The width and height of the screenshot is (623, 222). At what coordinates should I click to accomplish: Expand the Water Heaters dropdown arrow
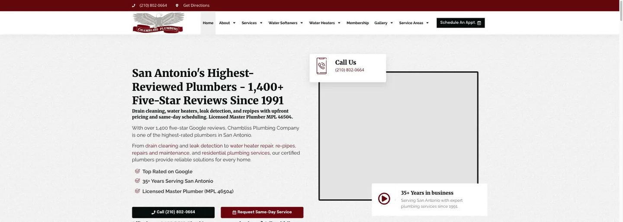(339, 23)
